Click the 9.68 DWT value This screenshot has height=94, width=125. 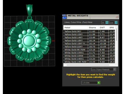pyautogui.click(x=102, y=62)
